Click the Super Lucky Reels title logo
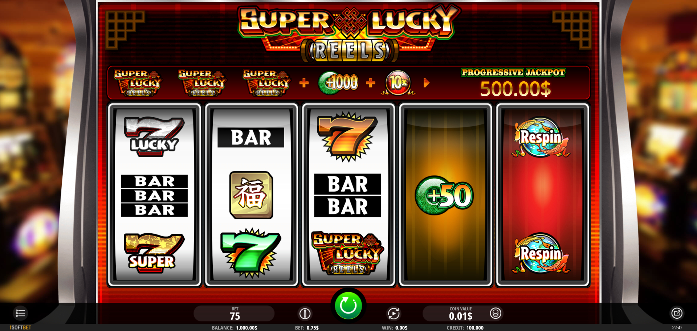 (x=348, y=33)
